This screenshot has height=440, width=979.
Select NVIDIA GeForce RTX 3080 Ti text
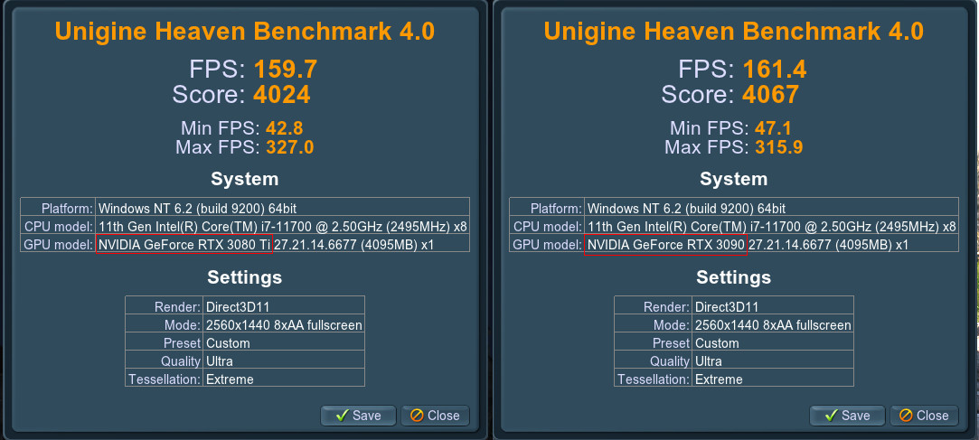[184, 245]
